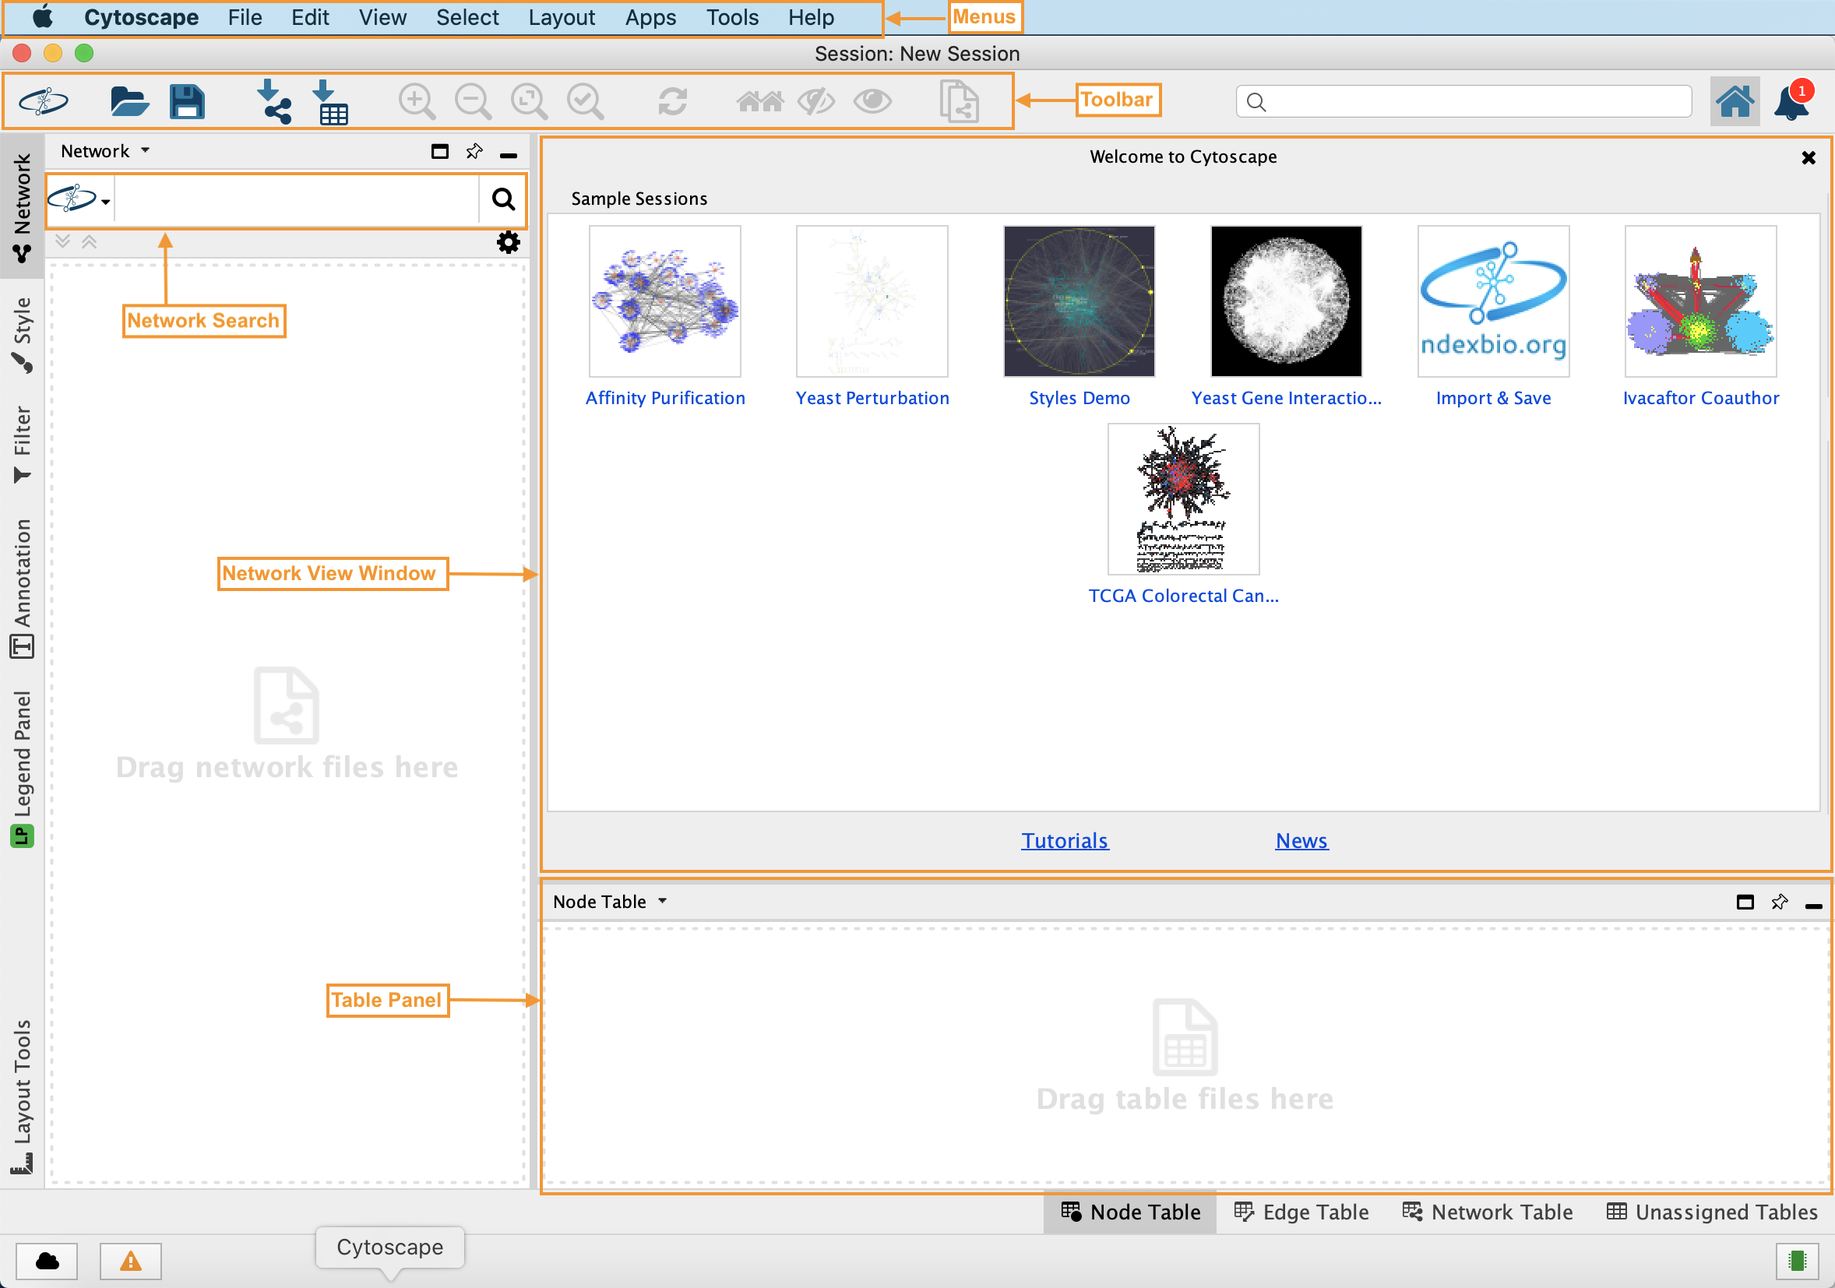Open the notifications bell icon
The width and height of the screenshot is (1835, 1288).
click(x=1791, y=102)
